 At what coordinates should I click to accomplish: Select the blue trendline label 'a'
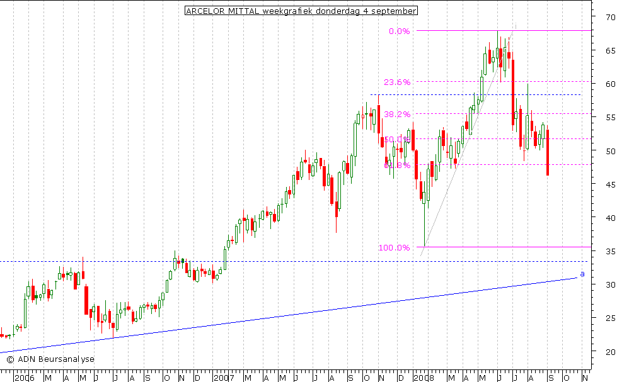point(582,273)
